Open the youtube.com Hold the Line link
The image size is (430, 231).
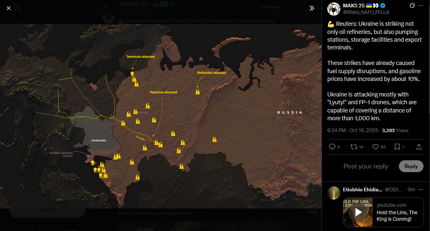(397, 212)
